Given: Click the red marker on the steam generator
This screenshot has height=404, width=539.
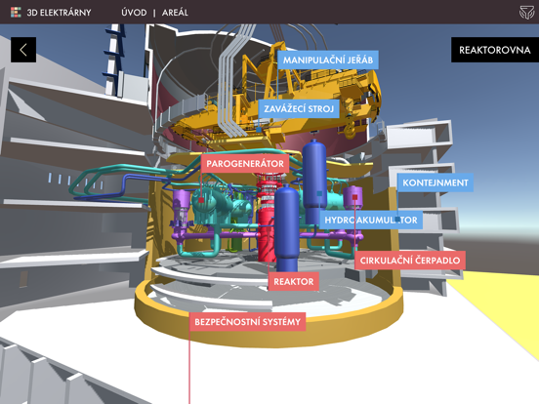Looking at the screenshot, I should (201, 200).
